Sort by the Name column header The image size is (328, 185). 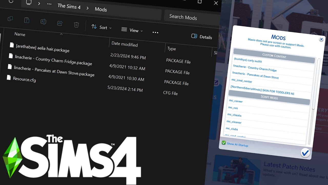[20, 34]
